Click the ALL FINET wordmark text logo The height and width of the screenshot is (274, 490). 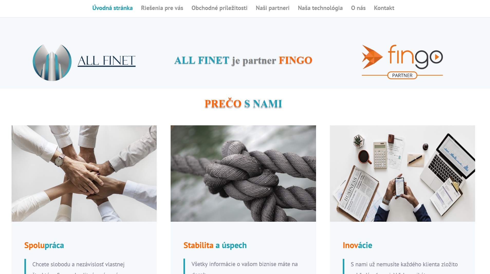click(107, 61)
